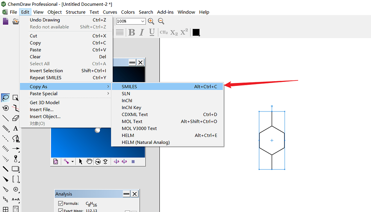Click the Zoom Out magnifier icon
The width and height of the screenshot is (371, 212).
tap(161, 21)
